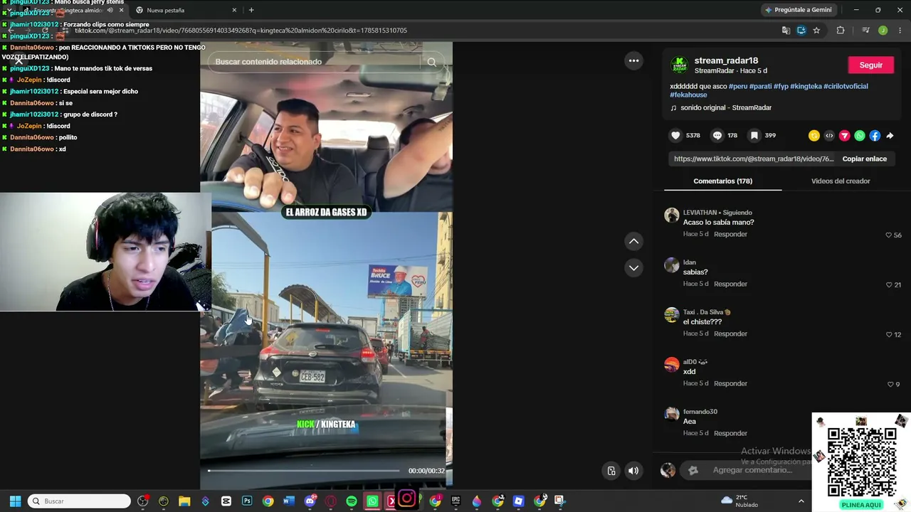The height and width of the screenshot is (512, 911).
Task: Open the #fekahouse hashtag link
Action: click(688, 95)
